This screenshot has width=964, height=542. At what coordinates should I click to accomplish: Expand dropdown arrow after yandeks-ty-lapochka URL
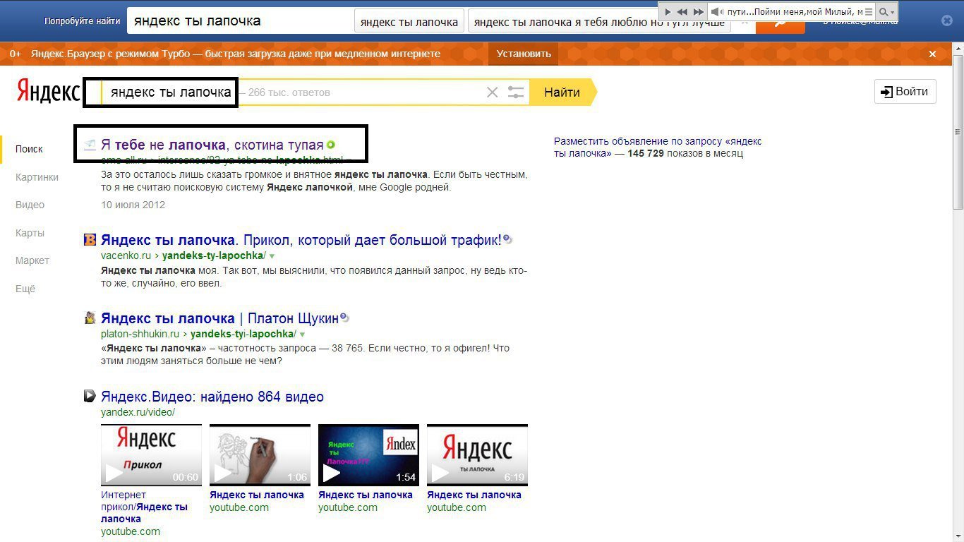tap(272, 256)
